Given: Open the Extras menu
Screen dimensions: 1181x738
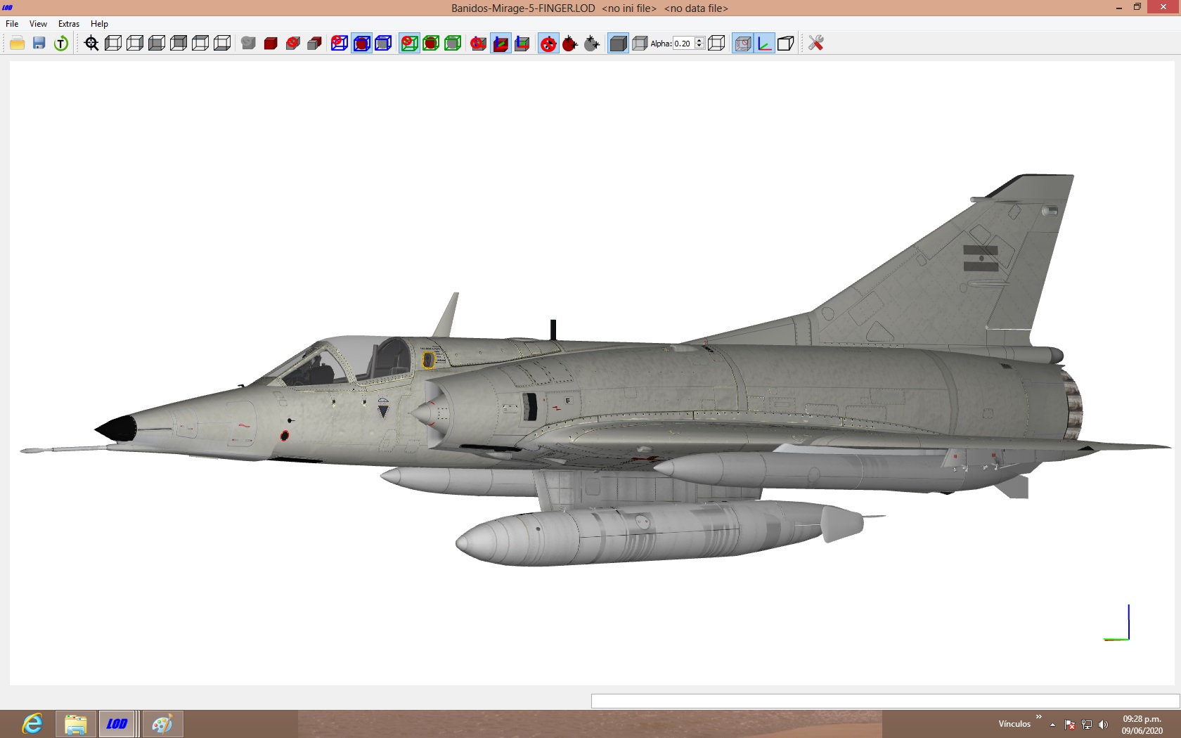Looking at the screenshot, I should pos(69,24).
